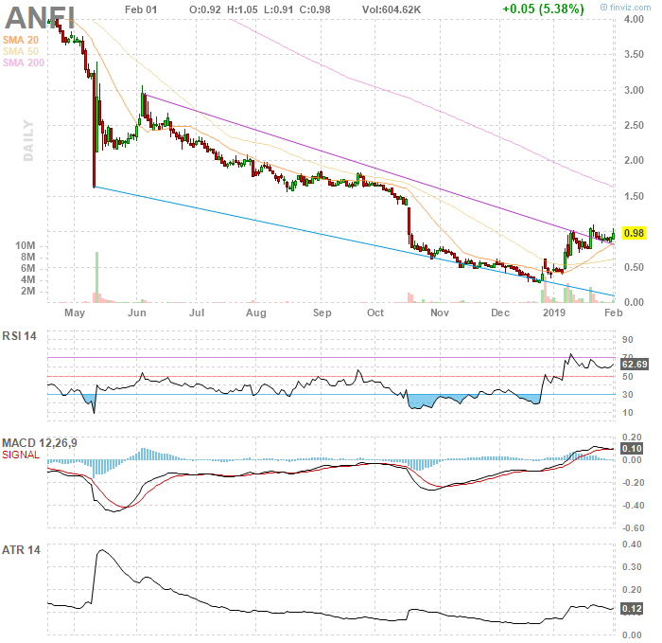Click the Feb 01 date label in header

pyautogui.click(x=142, y=9)
